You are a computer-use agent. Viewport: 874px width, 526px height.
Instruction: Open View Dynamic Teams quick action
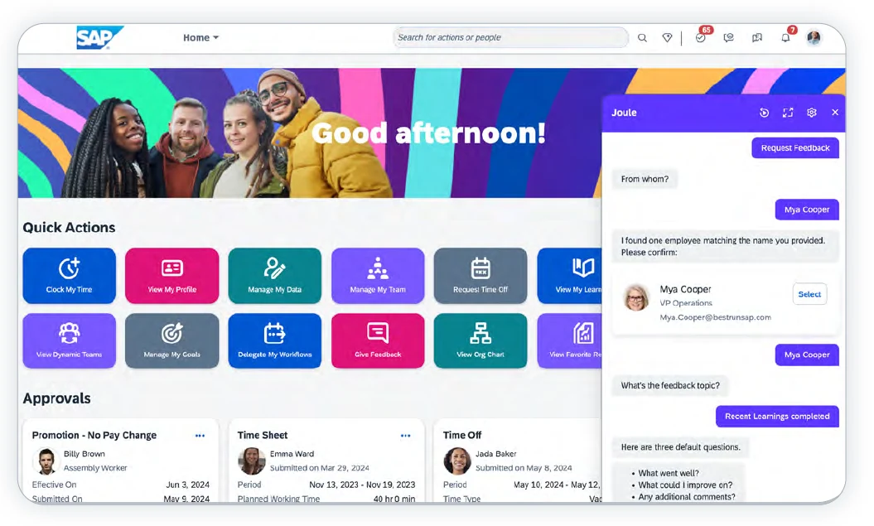click(x=69, y=340)
